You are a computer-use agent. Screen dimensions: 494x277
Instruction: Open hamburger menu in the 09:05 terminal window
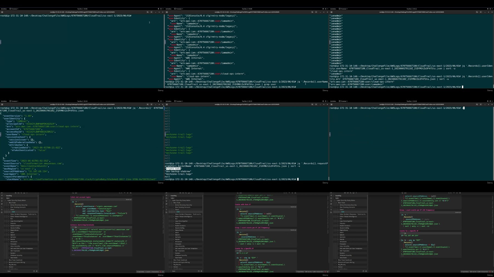(151, 12)
